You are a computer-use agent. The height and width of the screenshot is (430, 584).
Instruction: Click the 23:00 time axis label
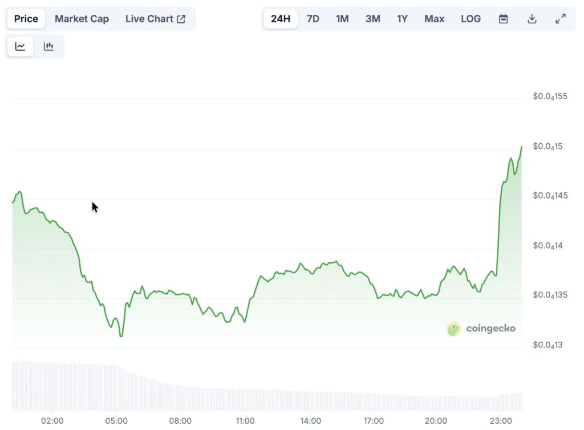coord(500,421)
